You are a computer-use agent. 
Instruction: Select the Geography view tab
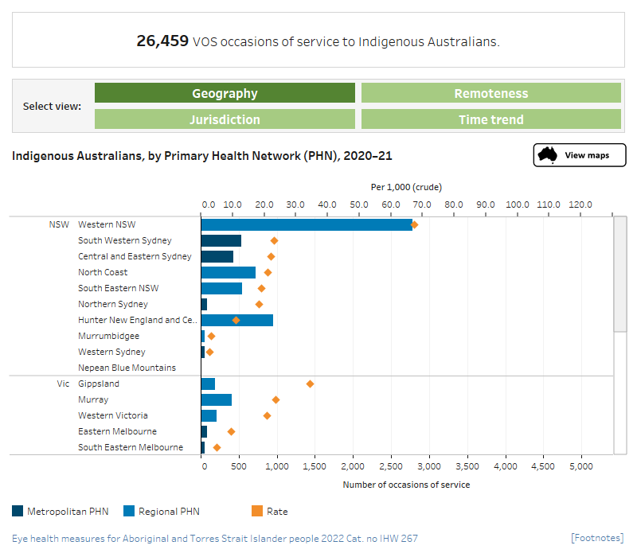(225, 93)
